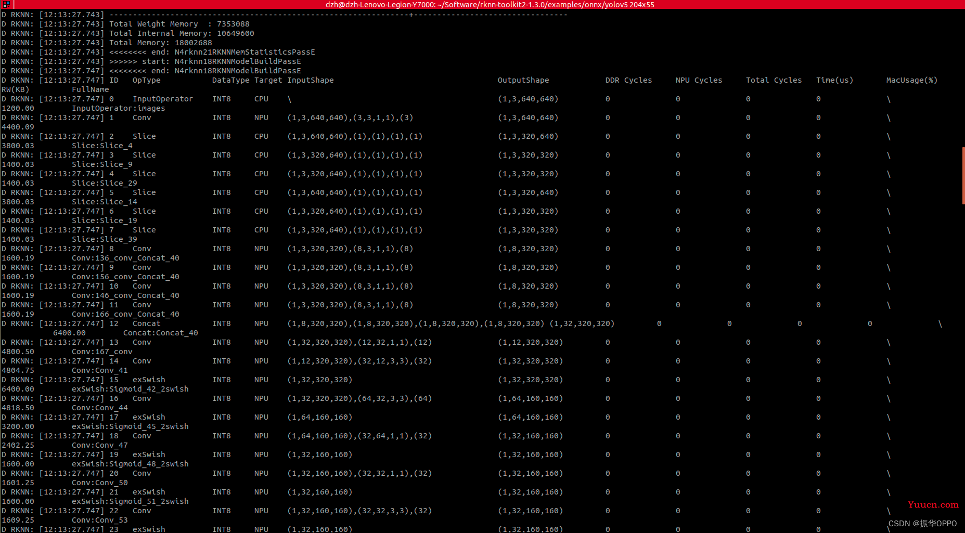Click RW value '1609.25'
The image size is (965, 533).
click(18, 520)
